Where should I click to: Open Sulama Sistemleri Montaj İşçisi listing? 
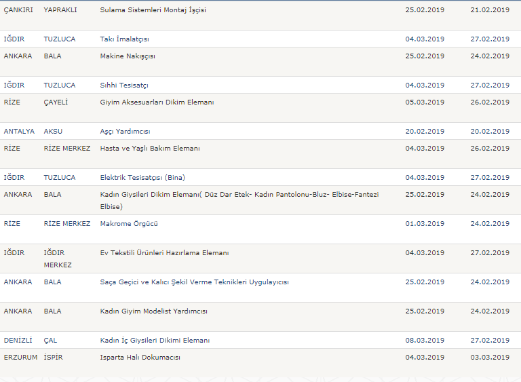click(x=153, y=10)
